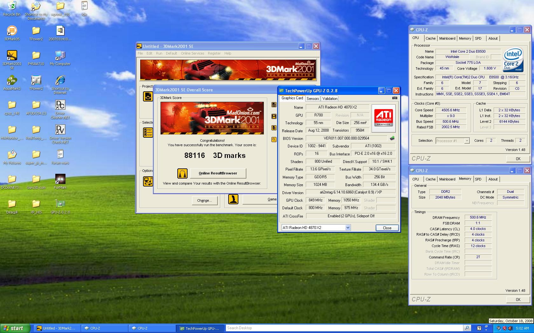Viewport: 534px width, 333px height.
Task: Open the My Computer desktop icon
Action: click(x=60, y=55)
